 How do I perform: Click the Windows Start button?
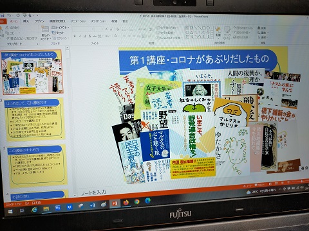pos(10,211)
